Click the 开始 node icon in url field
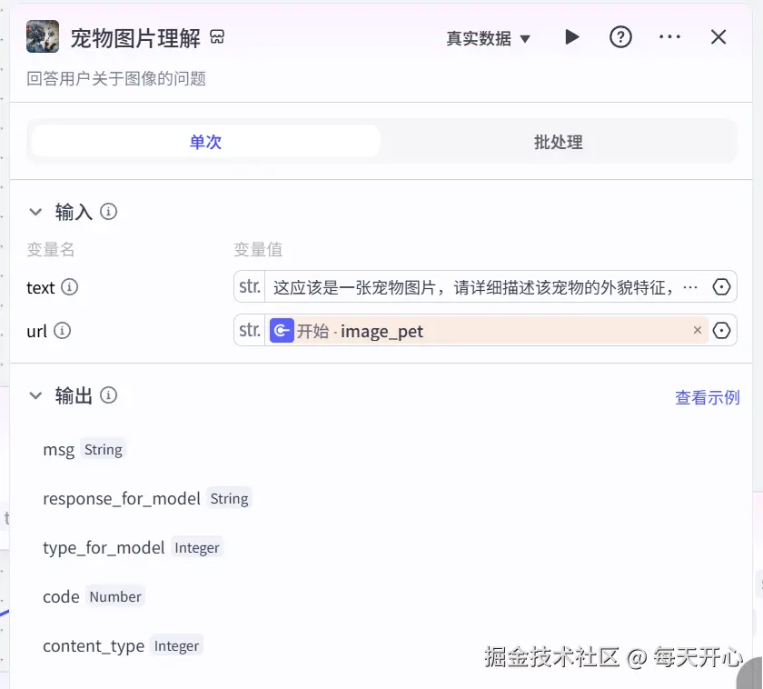This screenshot has width=763, height=689. (282, 331)
